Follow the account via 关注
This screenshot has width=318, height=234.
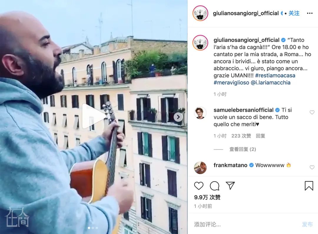tap(294, 13)
